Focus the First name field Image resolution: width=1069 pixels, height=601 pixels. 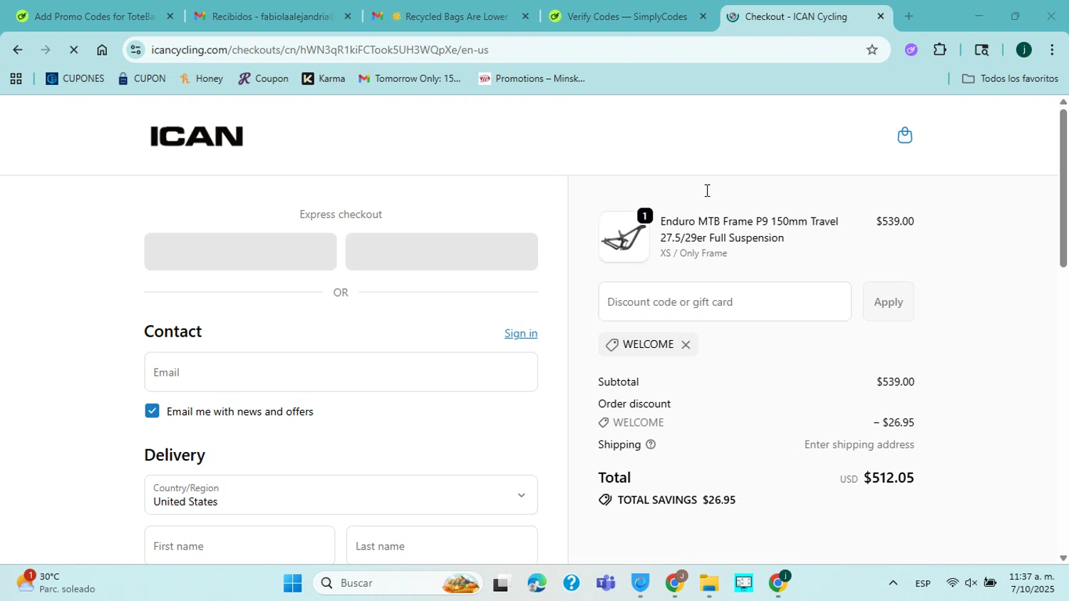239,546
